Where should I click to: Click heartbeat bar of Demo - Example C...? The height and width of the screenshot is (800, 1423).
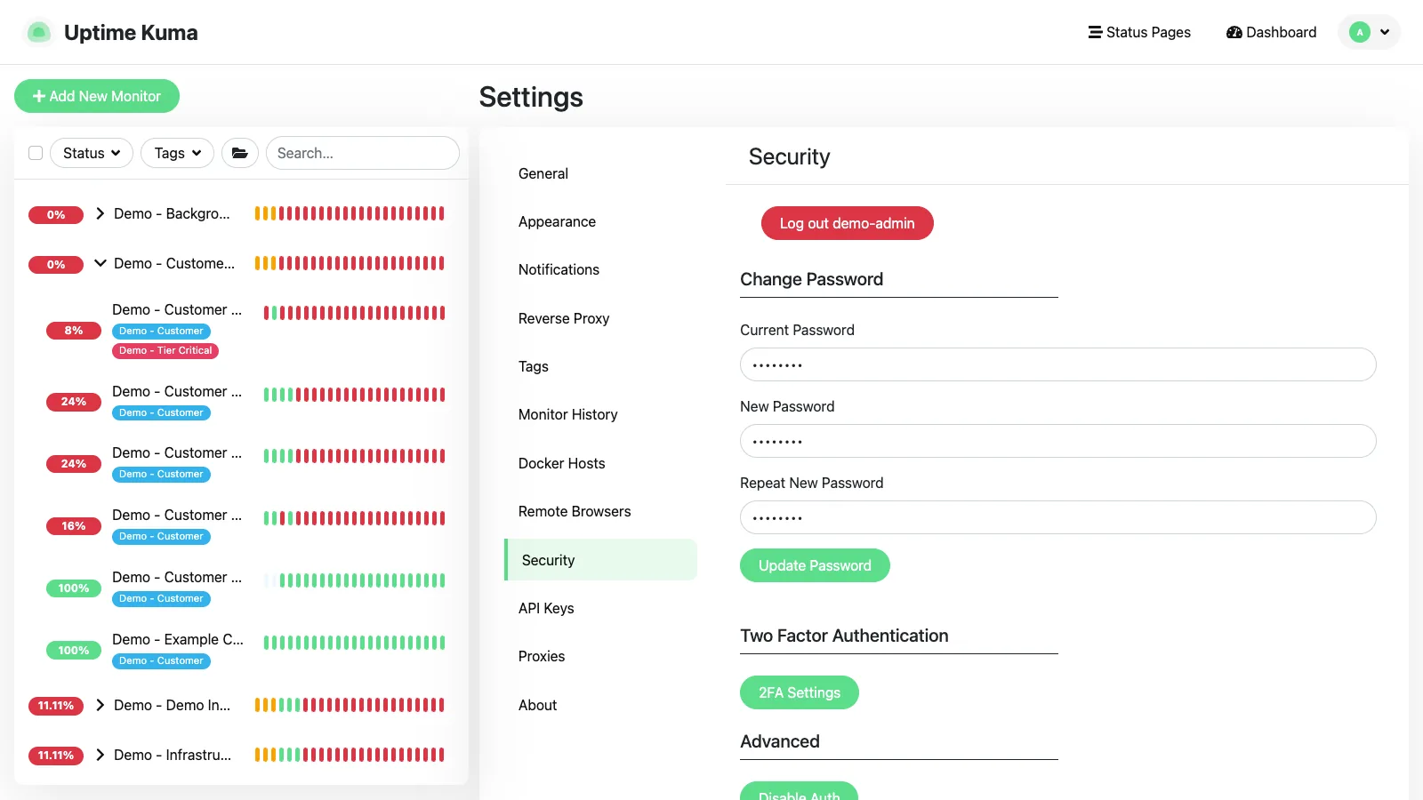click(x=355, y=643)
